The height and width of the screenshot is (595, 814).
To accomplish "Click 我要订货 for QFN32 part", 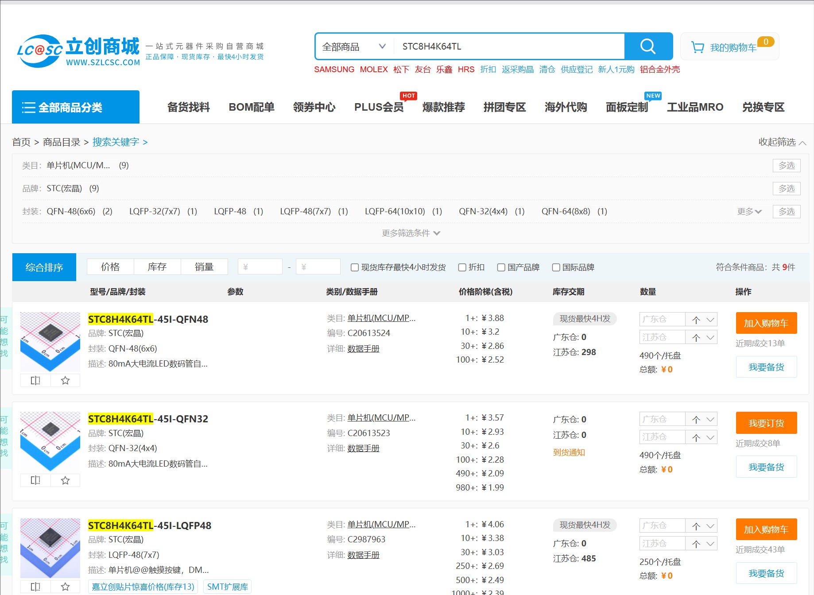I will click(x=766, y=423).
